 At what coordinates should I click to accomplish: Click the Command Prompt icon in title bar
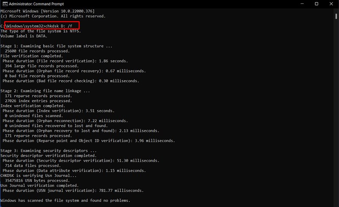tap(5, 4)
